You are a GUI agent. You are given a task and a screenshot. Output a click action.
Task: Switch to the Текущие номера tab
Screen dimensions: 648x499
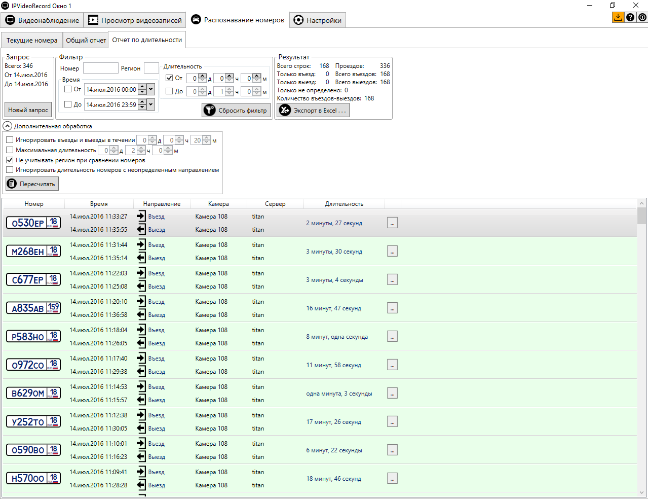[32, 40]
